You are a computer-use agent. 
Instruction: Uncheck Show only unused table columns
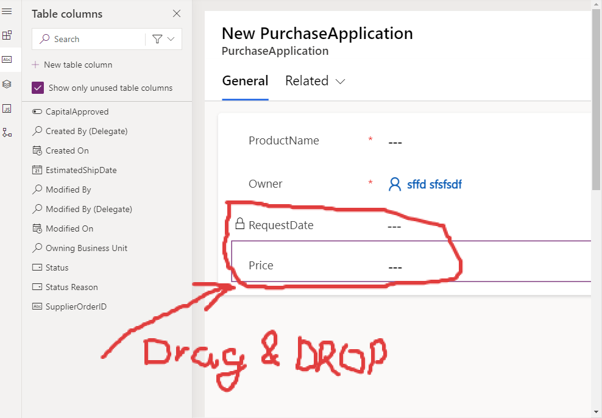[38, 88]
